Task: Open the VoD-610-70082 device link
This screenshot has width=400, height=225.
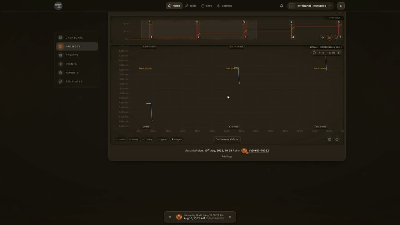Action: pos(259,151)
